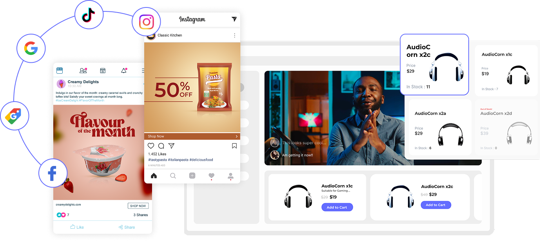Screen dimensions: 540x242
Task: Click the 1.452 Likes count
Action: point(157,154)
